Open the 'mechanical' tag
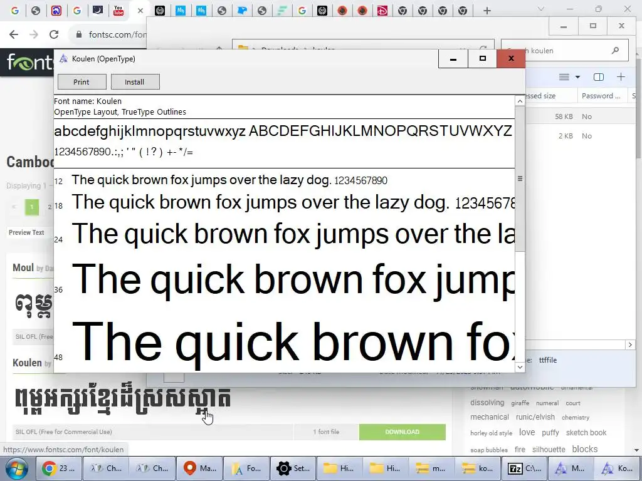 490,416
